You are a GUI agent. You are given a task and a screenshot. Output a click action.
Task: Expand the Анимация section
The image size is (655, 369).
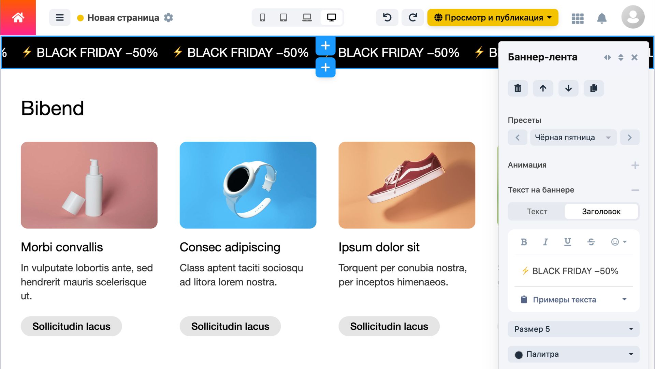[635, 166]
